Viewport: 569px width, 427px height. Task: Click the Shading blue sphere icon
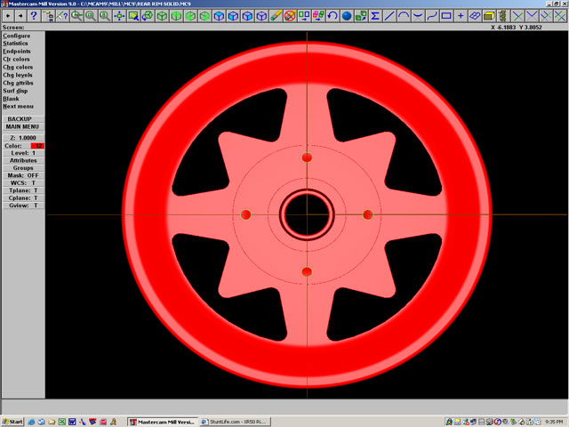(x=347, y=16)
